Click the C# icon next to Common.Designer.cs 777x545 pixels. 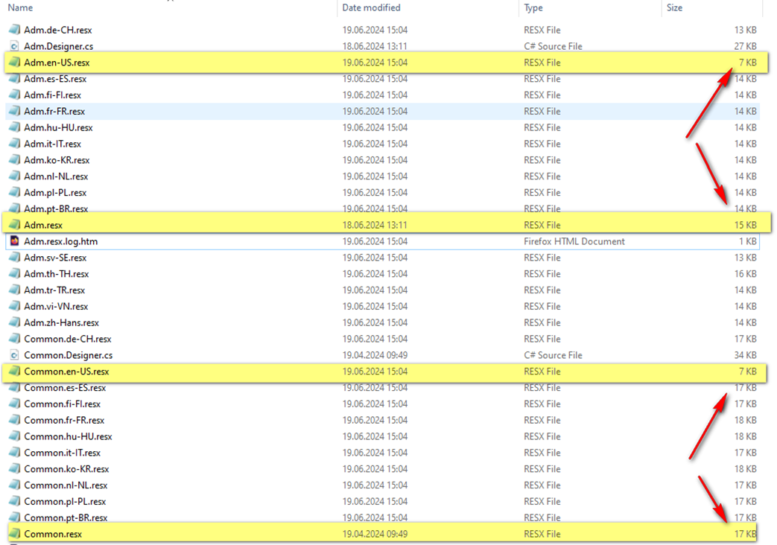(x=13, y=355)
